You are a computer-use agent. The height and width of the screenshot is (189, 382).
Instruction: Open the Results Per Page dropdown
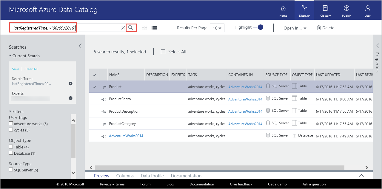(217, 28)
